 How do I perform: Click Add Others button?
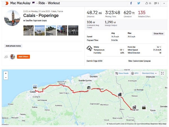[23, 57]
